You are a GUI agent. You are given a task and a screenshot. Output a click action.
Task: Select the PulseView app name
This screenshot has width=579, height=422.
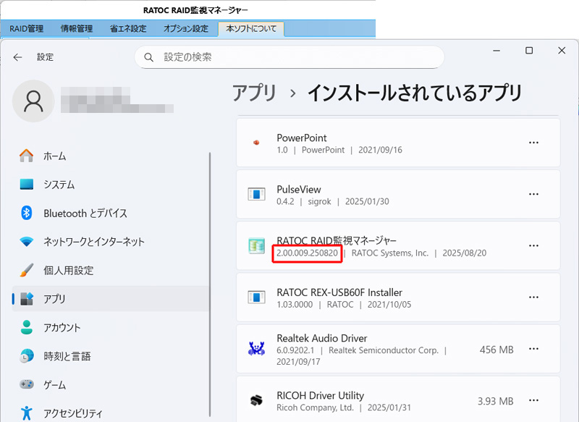(299, 190)
